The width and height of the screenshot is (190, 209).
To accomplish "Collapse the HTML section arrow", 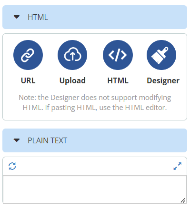I will click(17, 17).
